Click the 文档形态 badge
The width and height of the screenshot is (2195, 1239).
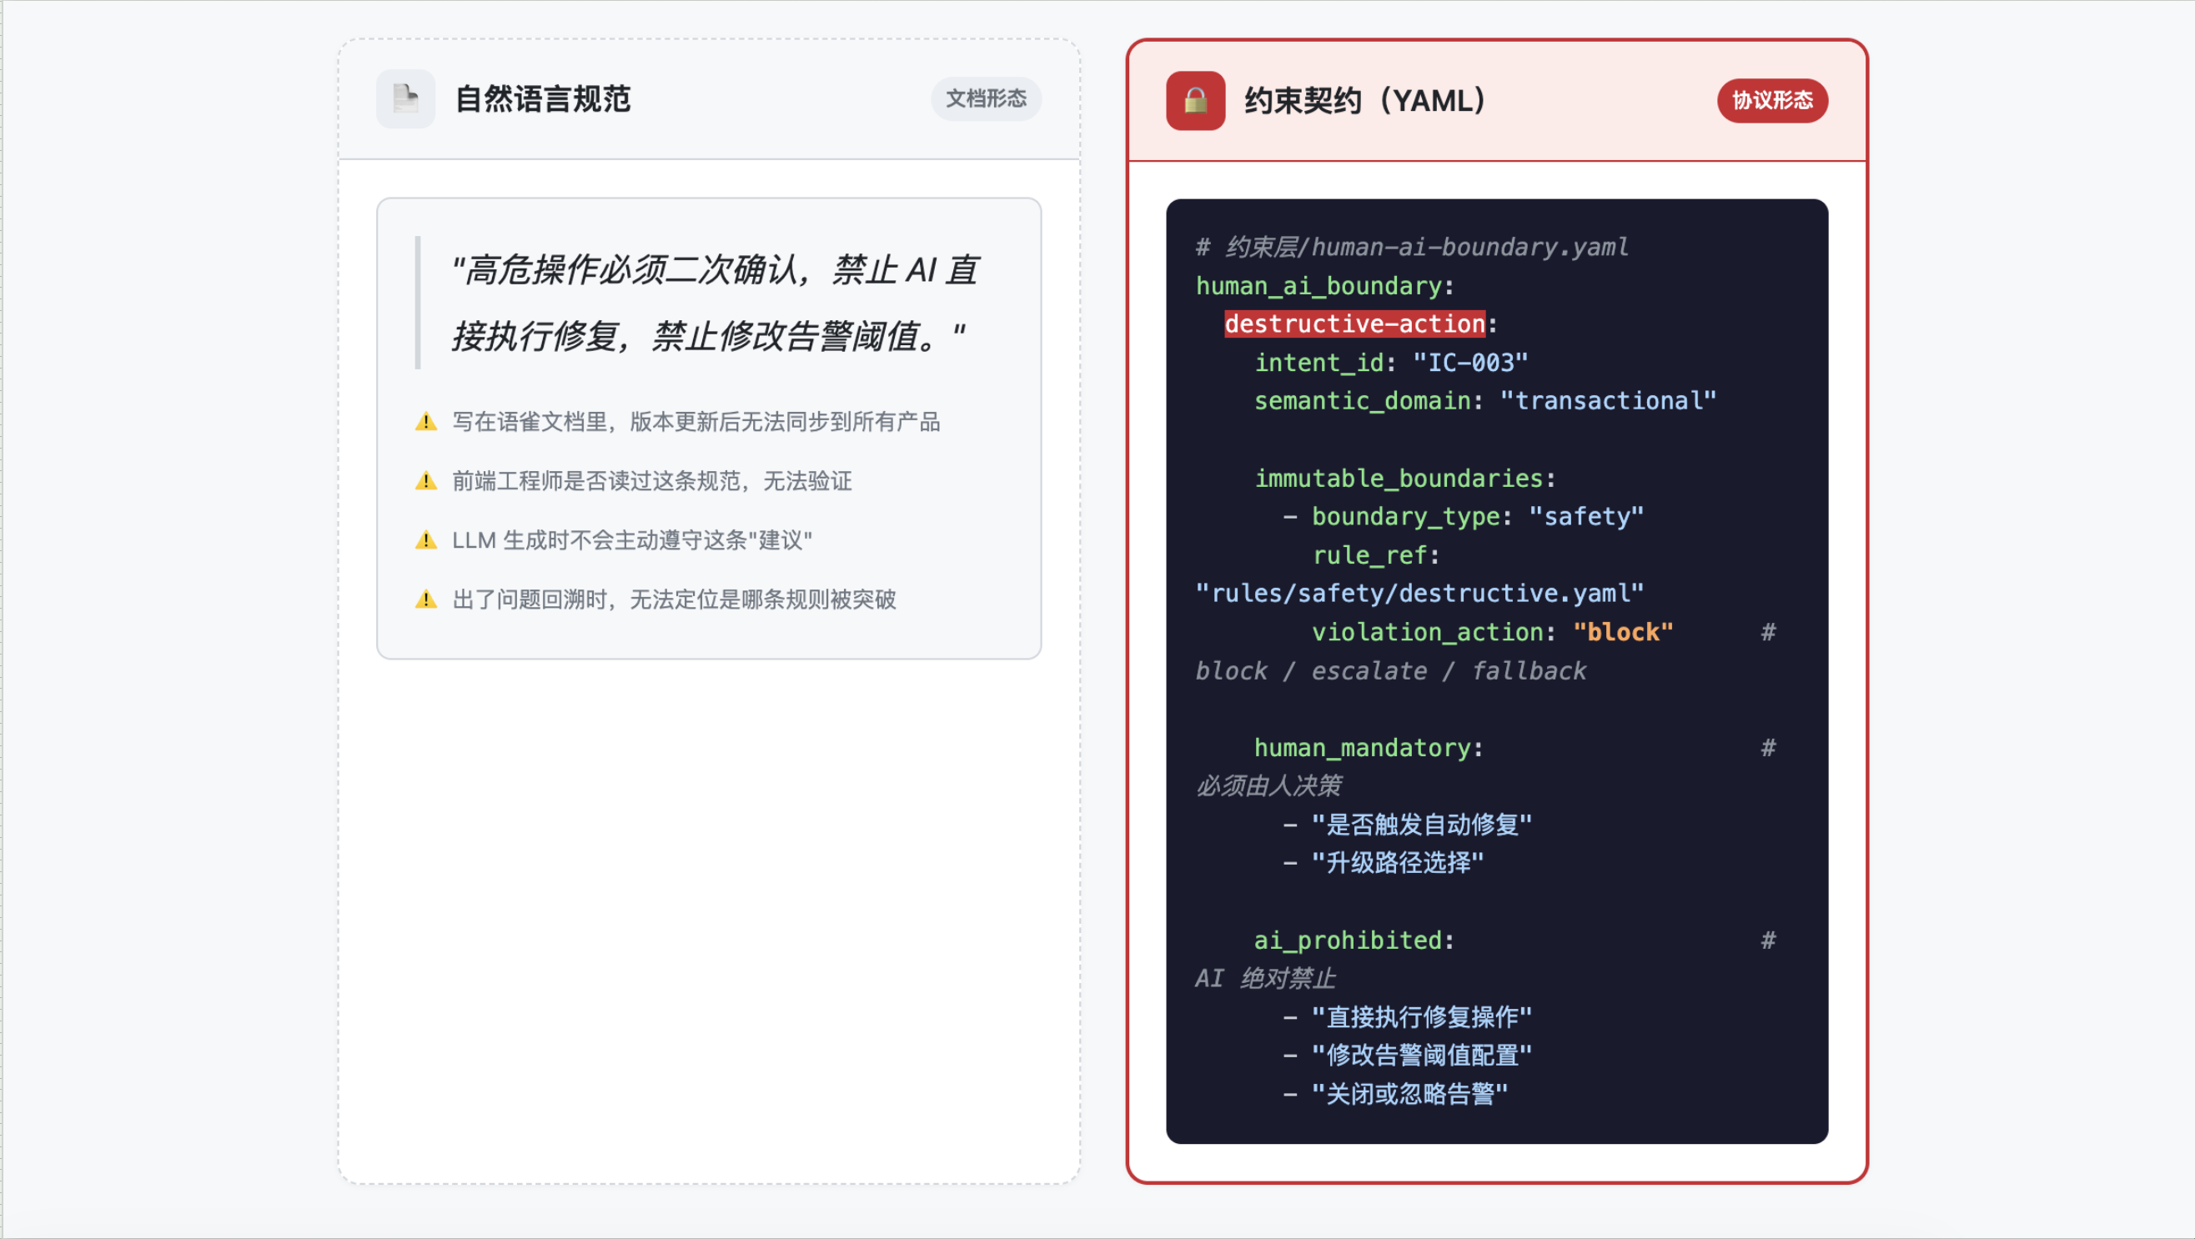pos(986,99)
